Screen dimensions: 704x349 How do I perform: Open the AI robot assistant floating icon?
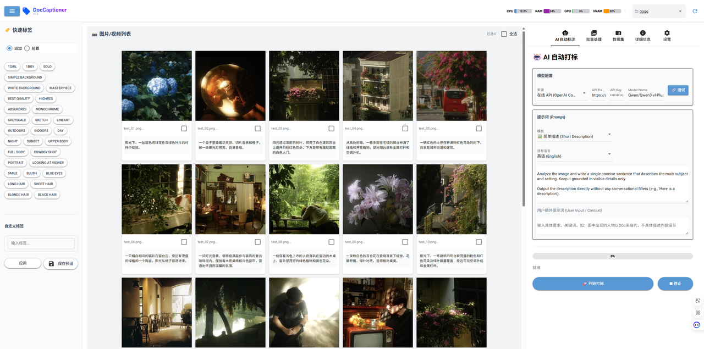click(697, 324)
